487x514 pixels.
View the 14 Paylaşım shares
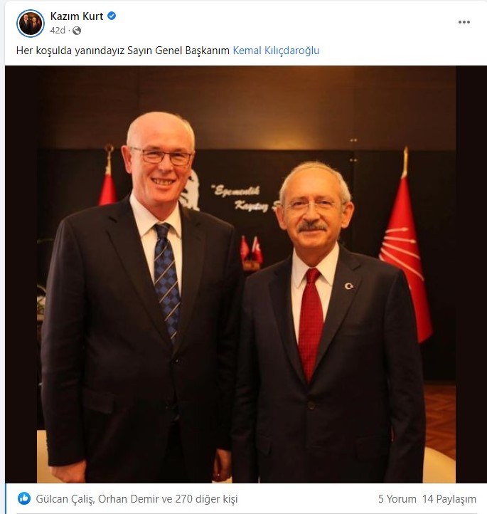coord(449,499)
